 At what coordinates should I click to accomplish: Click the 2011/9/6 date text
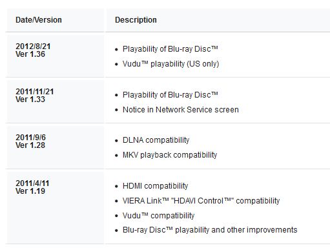(x=30, y=138)
